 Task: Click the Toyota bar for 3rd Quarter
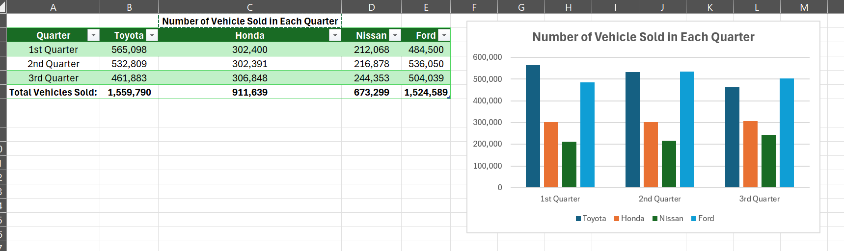(x=732, y=137)
